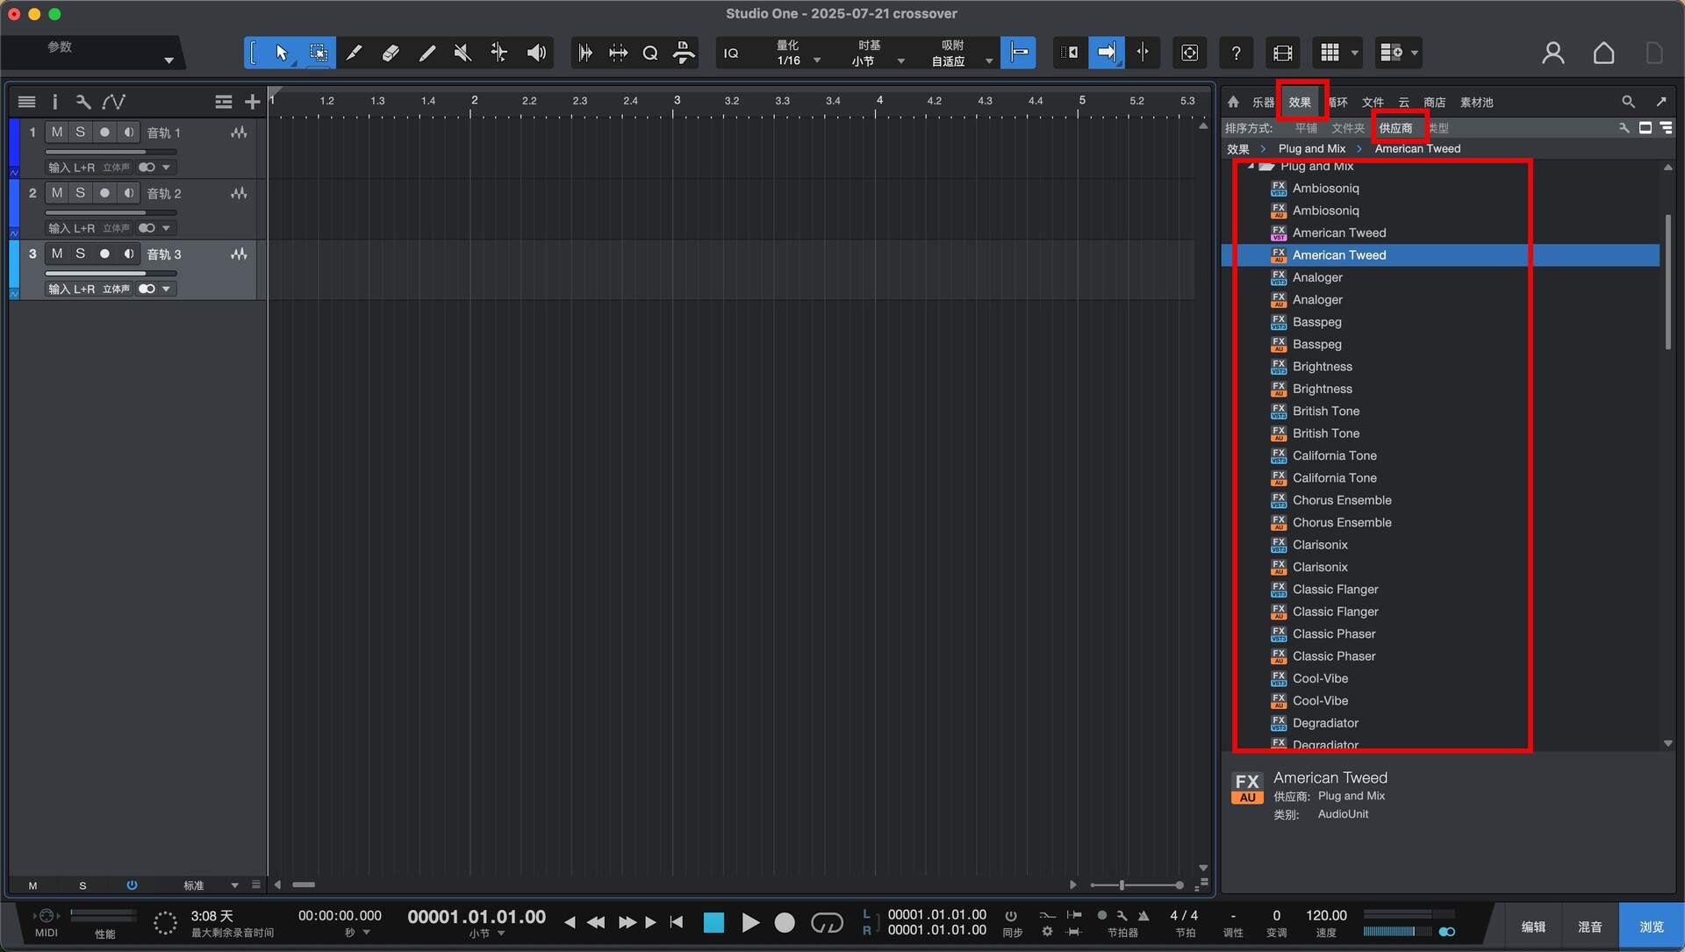
Task: Select the Range tool
Action: pyautogui.click(x=318, y=53)
